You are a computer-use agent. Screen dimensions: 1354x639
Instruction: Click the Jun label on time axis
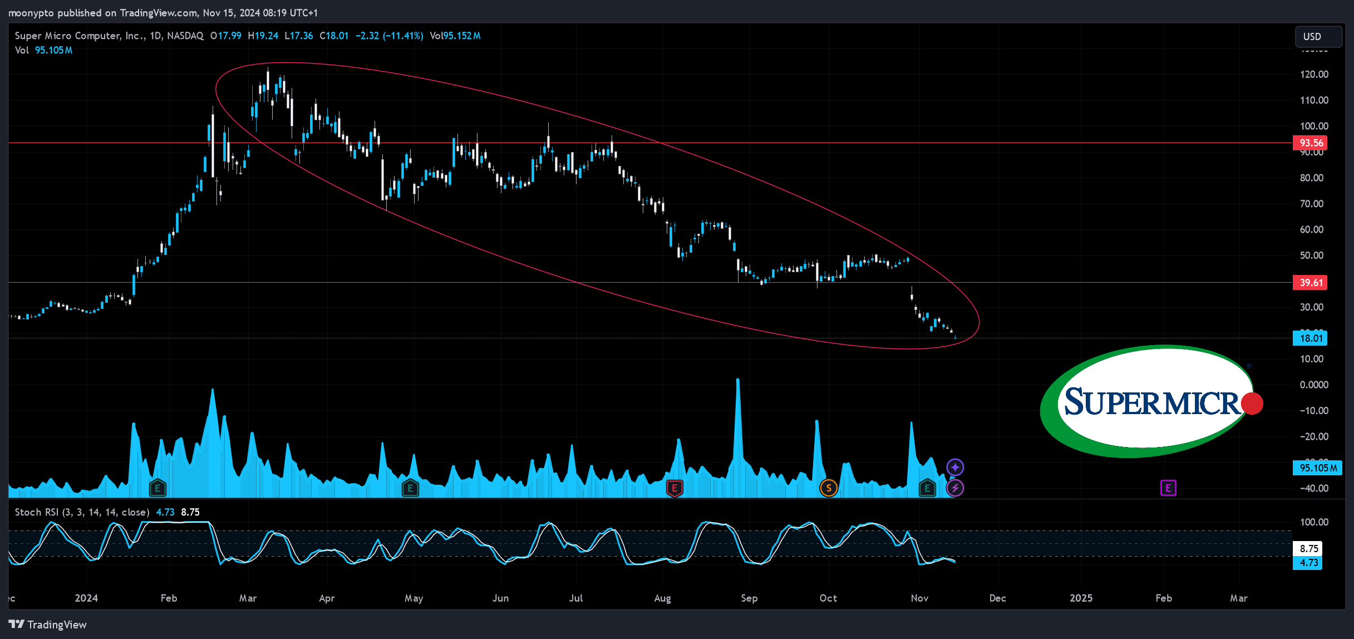click(500, 598)
